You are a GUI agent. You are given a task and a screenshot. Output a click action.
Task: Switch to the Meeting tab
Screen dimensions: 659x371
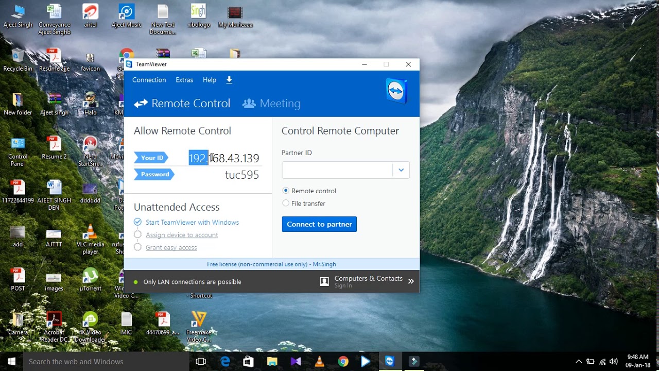tap(271, 104)
